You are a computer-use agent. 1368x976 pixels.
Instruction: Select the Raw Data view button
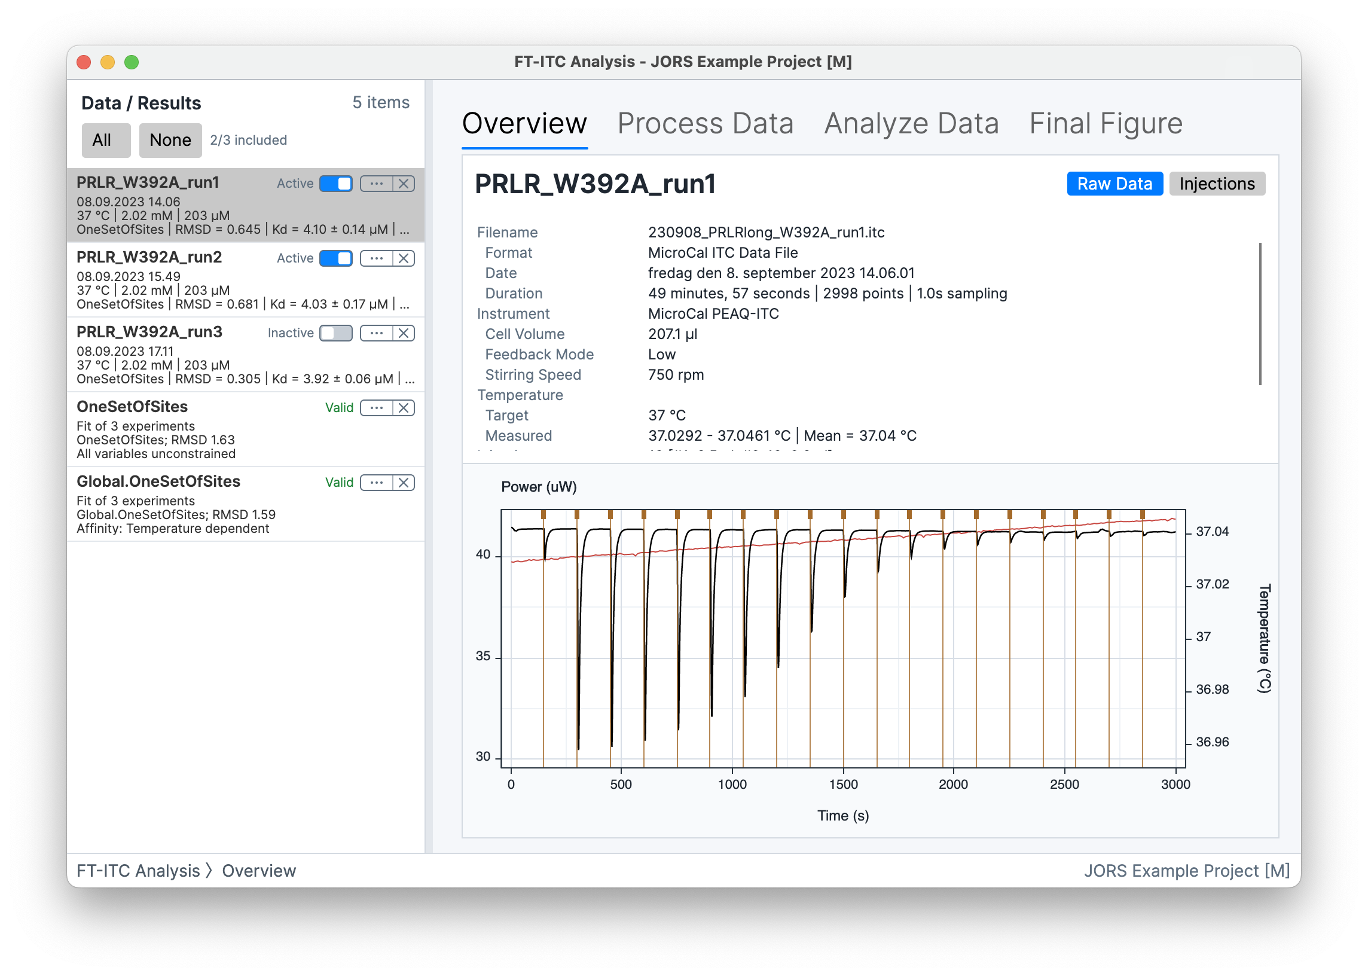click(x=1114, y=184)
